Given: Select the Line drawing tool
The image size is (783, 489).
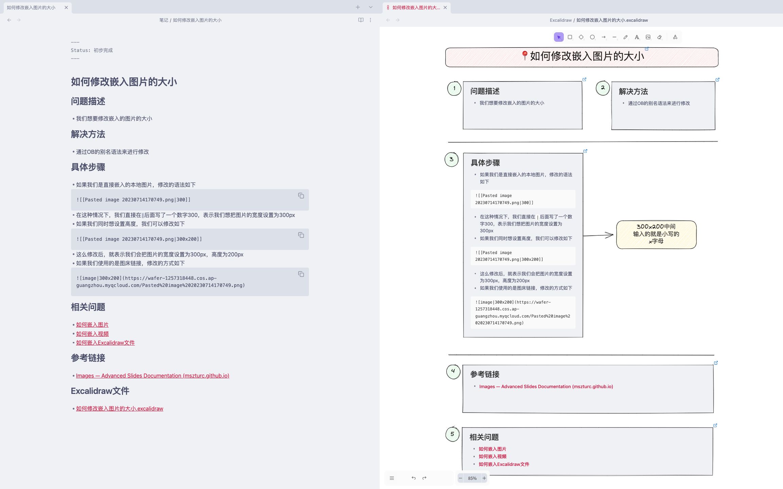Looking at the screenshot, I should pyautogui.click(x=614, y=37).
